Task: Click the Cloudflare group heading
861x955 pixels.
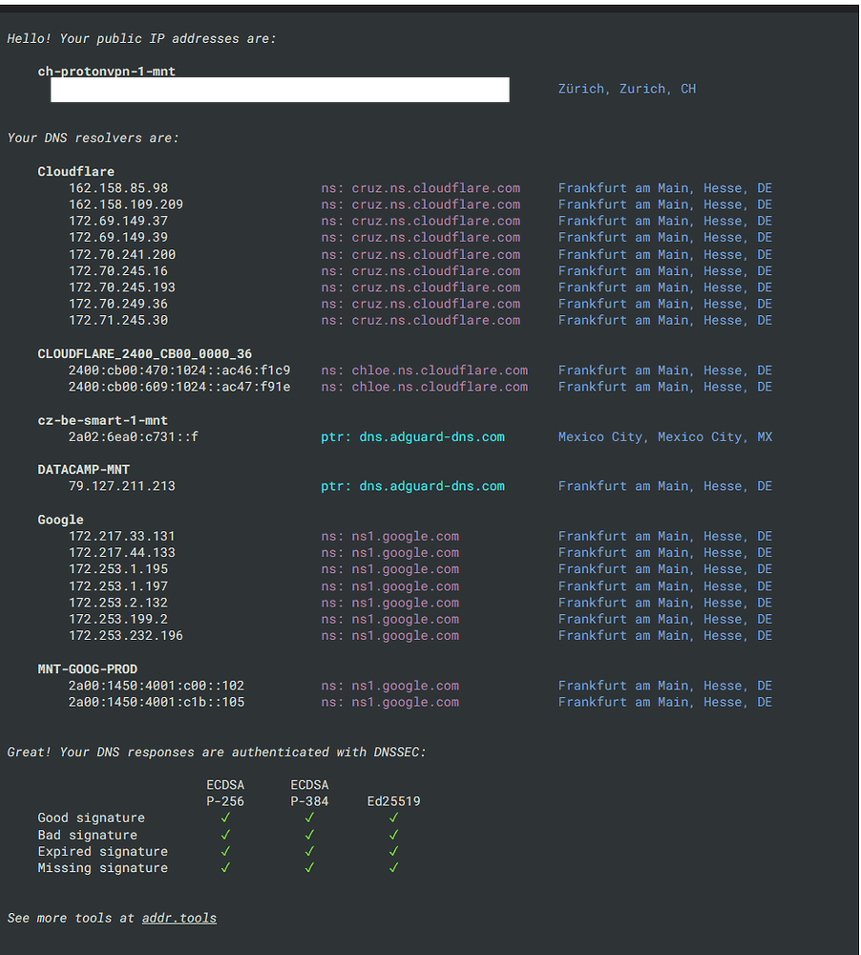Action: [x=76, y=171]
